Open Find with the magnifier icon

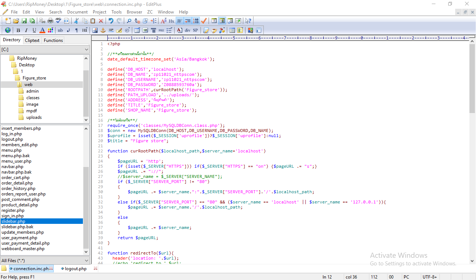(x=129, y=21)
